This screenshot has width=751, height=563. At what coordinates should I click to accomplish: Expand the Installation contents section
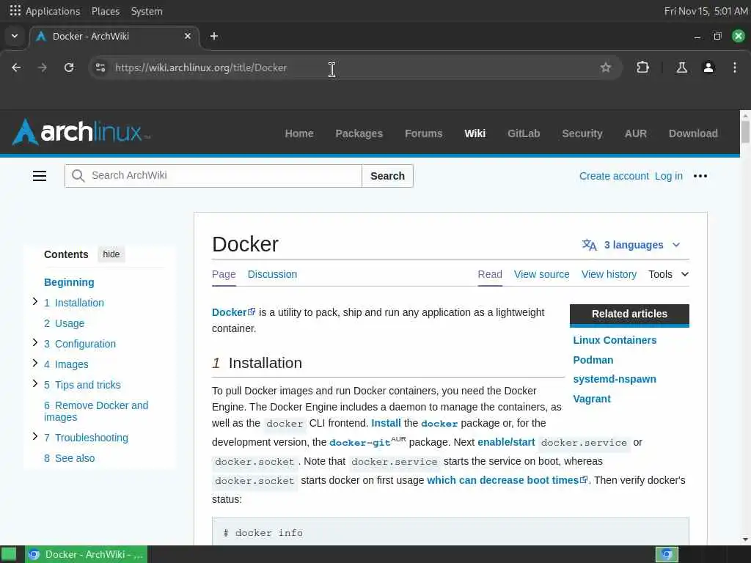[35, 301]
